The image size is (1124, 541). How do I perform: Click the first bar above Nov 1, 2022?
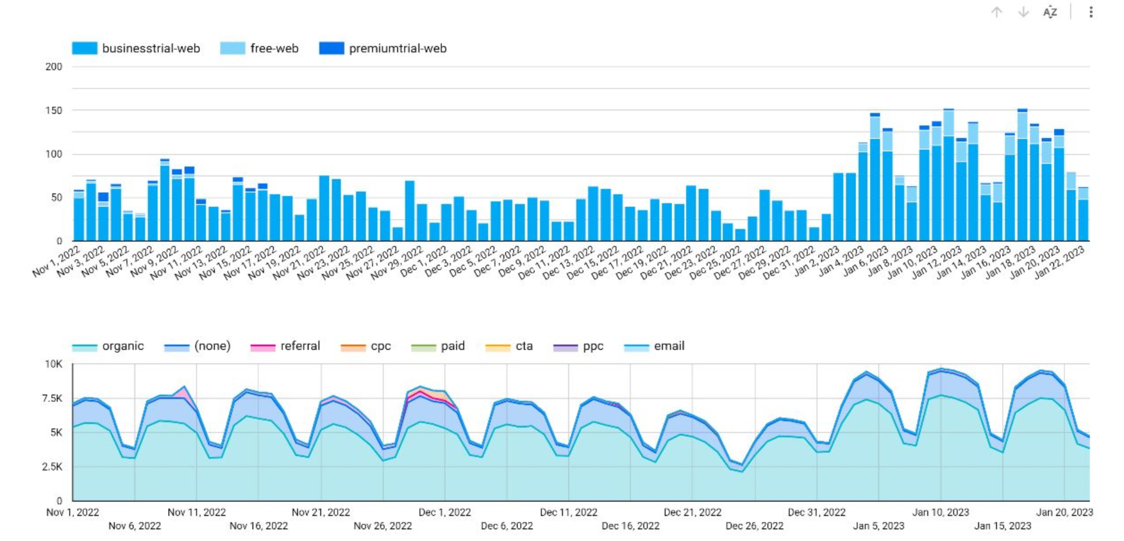click(x=79, y=216)
